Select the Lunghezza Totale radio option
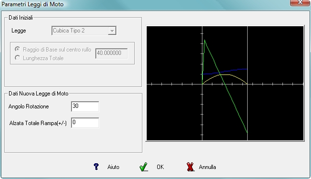311x179 pixels. (17, 58)
